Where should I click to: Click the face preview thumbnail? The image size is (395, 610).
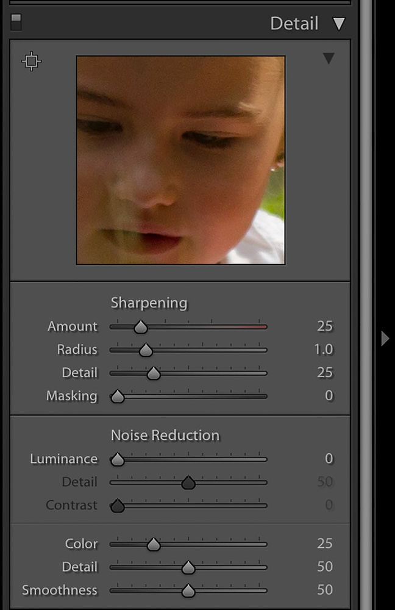click(181, 160)
